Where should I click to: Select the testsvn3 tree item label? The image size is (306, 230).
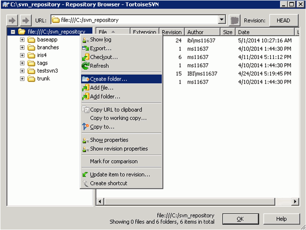(48, 71)
